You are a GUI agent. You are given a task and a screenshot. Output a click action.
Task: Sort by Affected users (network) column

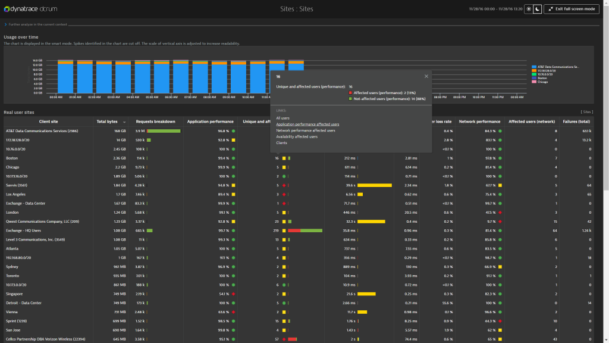click(532, 121)
